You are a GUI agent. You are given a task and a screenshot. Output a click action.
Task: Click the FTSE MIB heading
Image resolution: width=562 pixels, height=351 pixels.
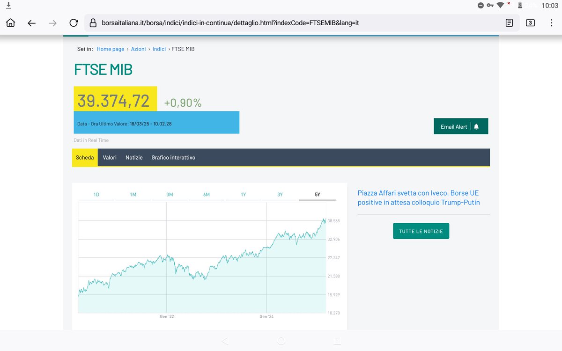point(103,70)
